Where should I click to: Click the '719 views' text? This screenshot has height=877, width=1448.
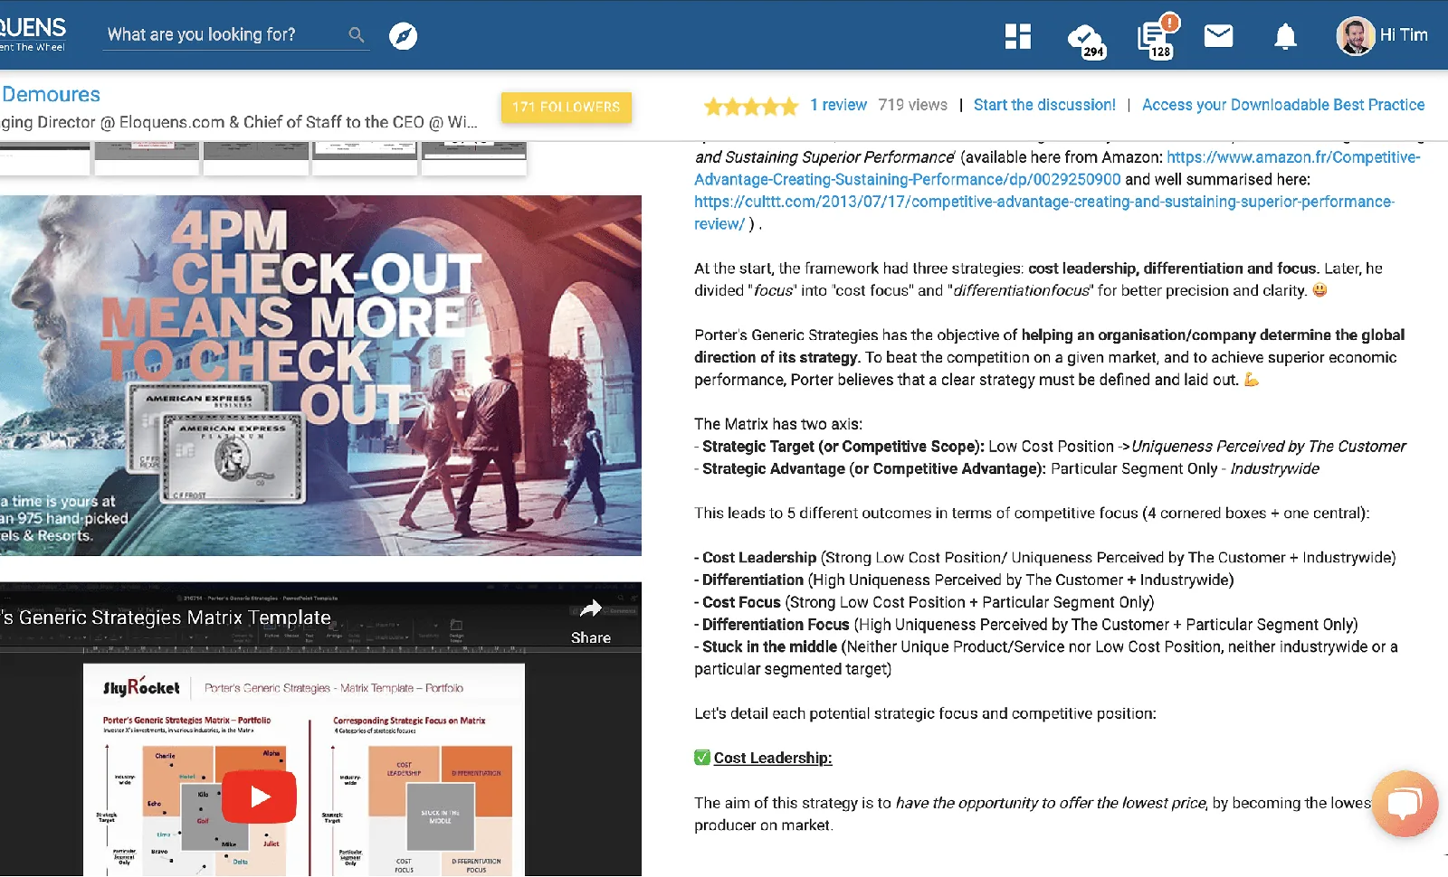(912, 105)
